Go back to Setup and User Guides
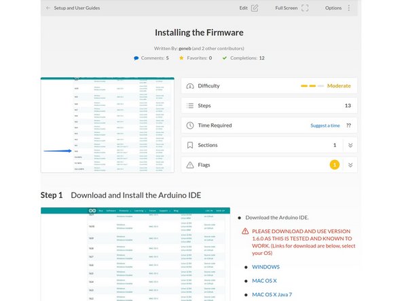The height and width of the screenshot is (301, 402). (77, 8)
